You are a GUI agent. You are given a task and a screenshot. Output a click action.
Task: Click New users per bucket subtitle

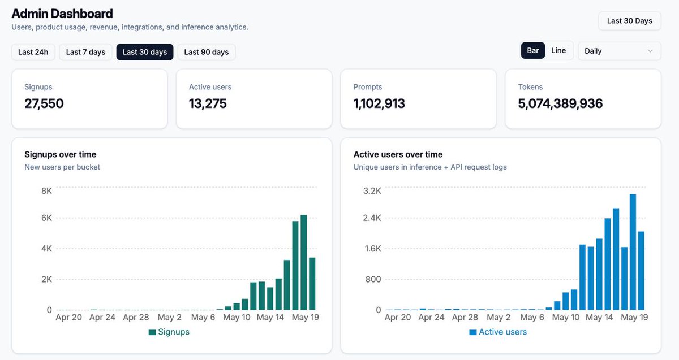pos(62,167)
